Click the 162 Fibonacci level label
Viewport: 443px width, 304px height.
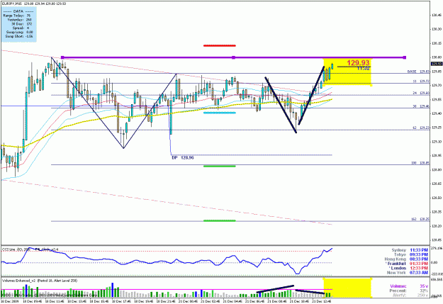click(x=421, y=219)
